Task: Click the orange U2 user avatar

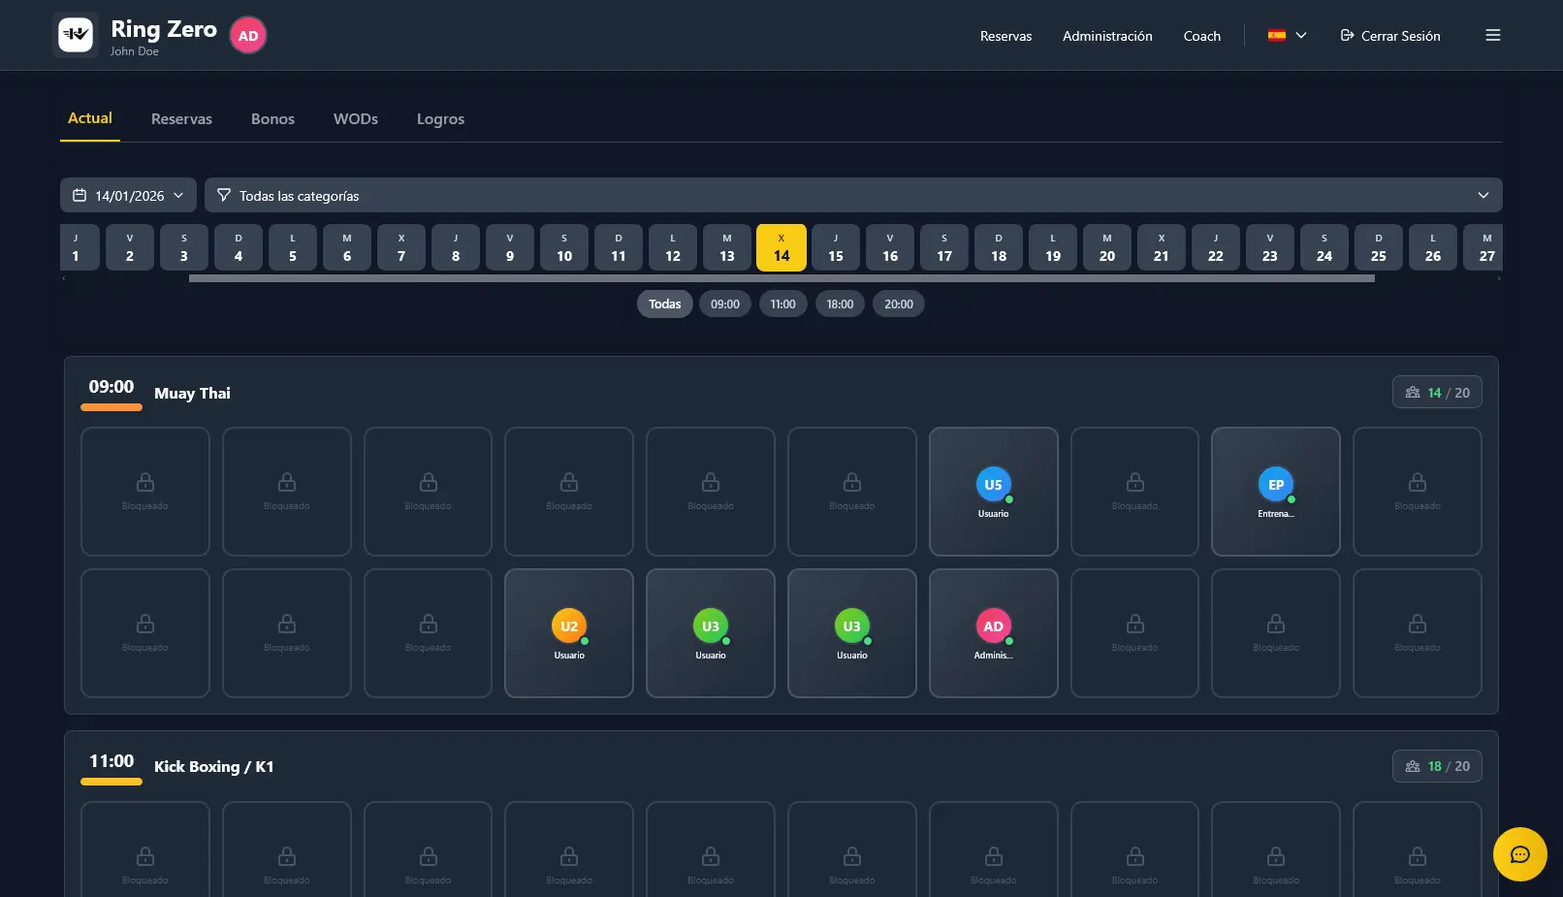Action: coord(569,626)
